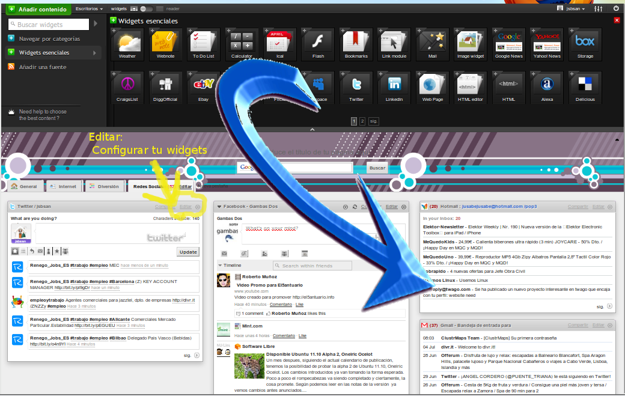This screenshot has height=396, width=625.
Task: Open the Facebook widget options circle arrow
Action: coord(346,207)
